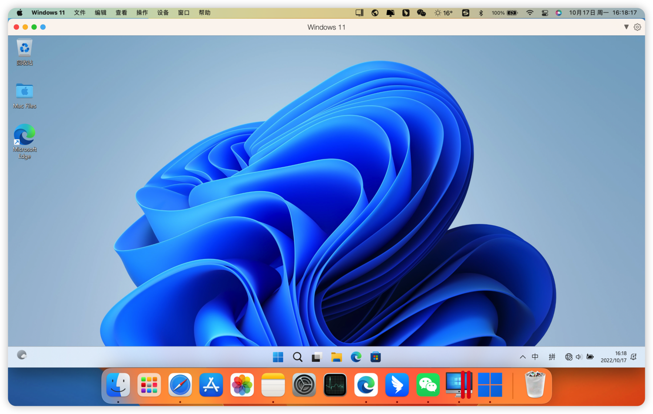Open macOS Control Center toggles icon
This screenshot has width=653, height=414.
point(545,13)
